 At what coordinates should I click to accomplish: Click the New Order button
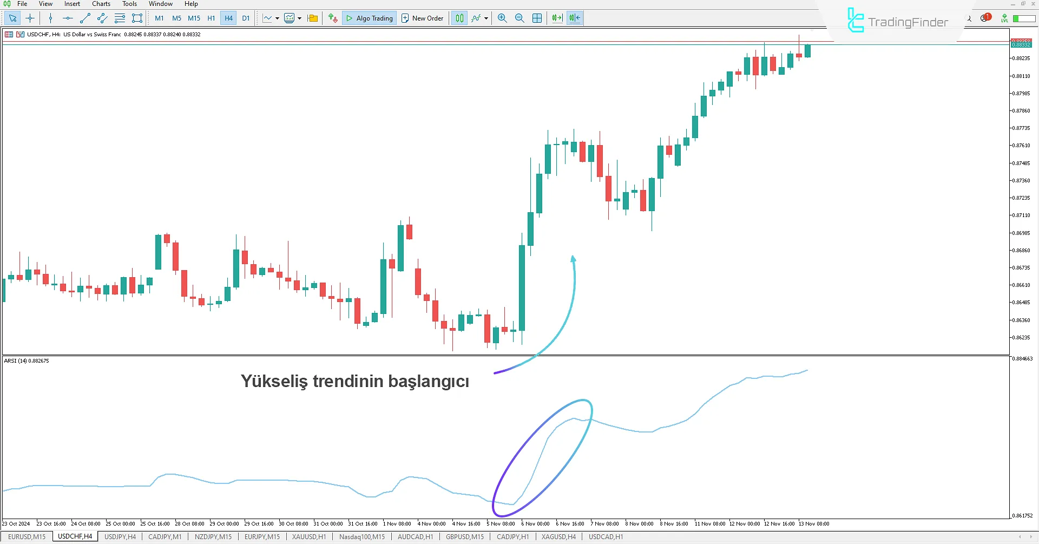(x=422, y=18)
